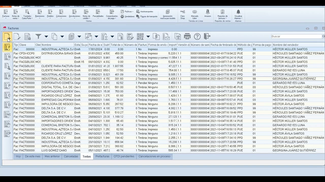
Task: Open the Facturas ribbon dropdown
Action: coord(6,14)
